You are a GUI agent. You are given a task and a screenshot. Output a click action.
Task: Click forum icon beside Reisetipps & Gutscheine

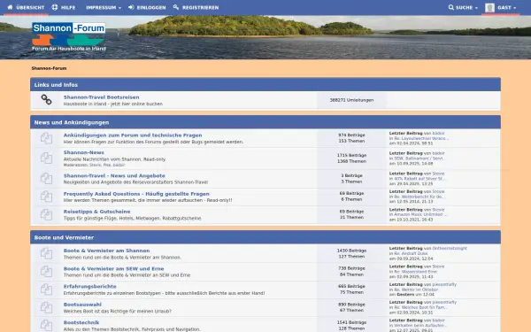coord(46,214)
